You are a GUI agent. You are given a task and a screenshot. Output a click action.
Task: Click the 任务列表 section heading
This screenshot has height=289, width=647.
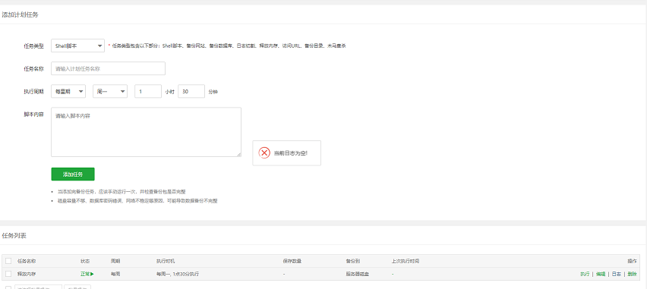coord(14,235)
